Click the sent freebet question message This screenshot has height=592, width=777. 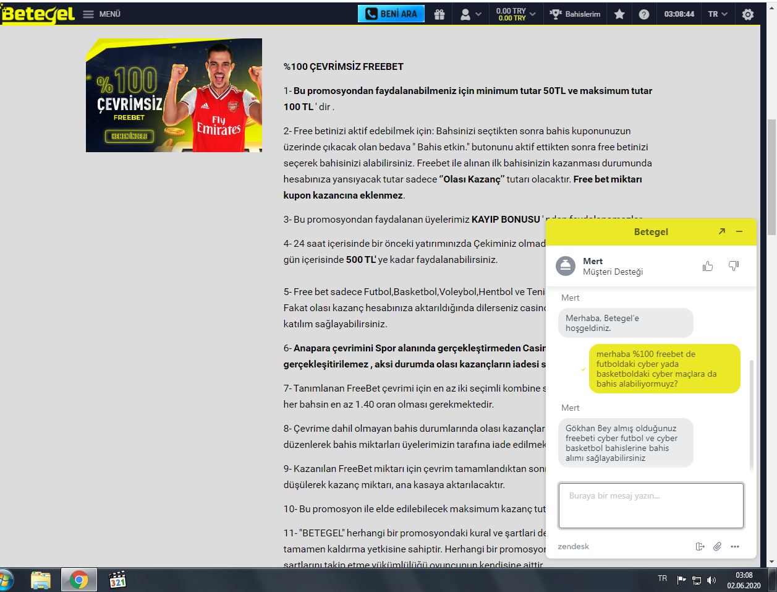pos(664,369)
